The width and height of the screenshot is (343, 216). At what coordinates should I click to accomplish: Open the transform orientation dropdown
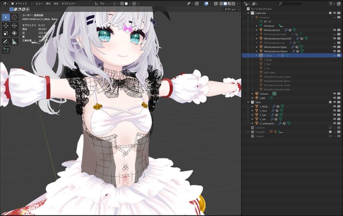(102, 4)
